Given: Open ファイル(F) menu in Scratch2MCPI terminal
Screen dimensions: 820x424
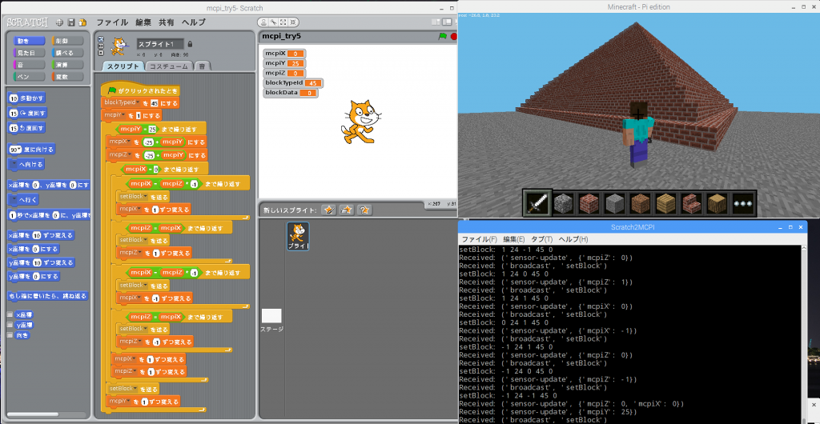Looking at the screenshot, I should pyautogui.click(x=479, y=239).
